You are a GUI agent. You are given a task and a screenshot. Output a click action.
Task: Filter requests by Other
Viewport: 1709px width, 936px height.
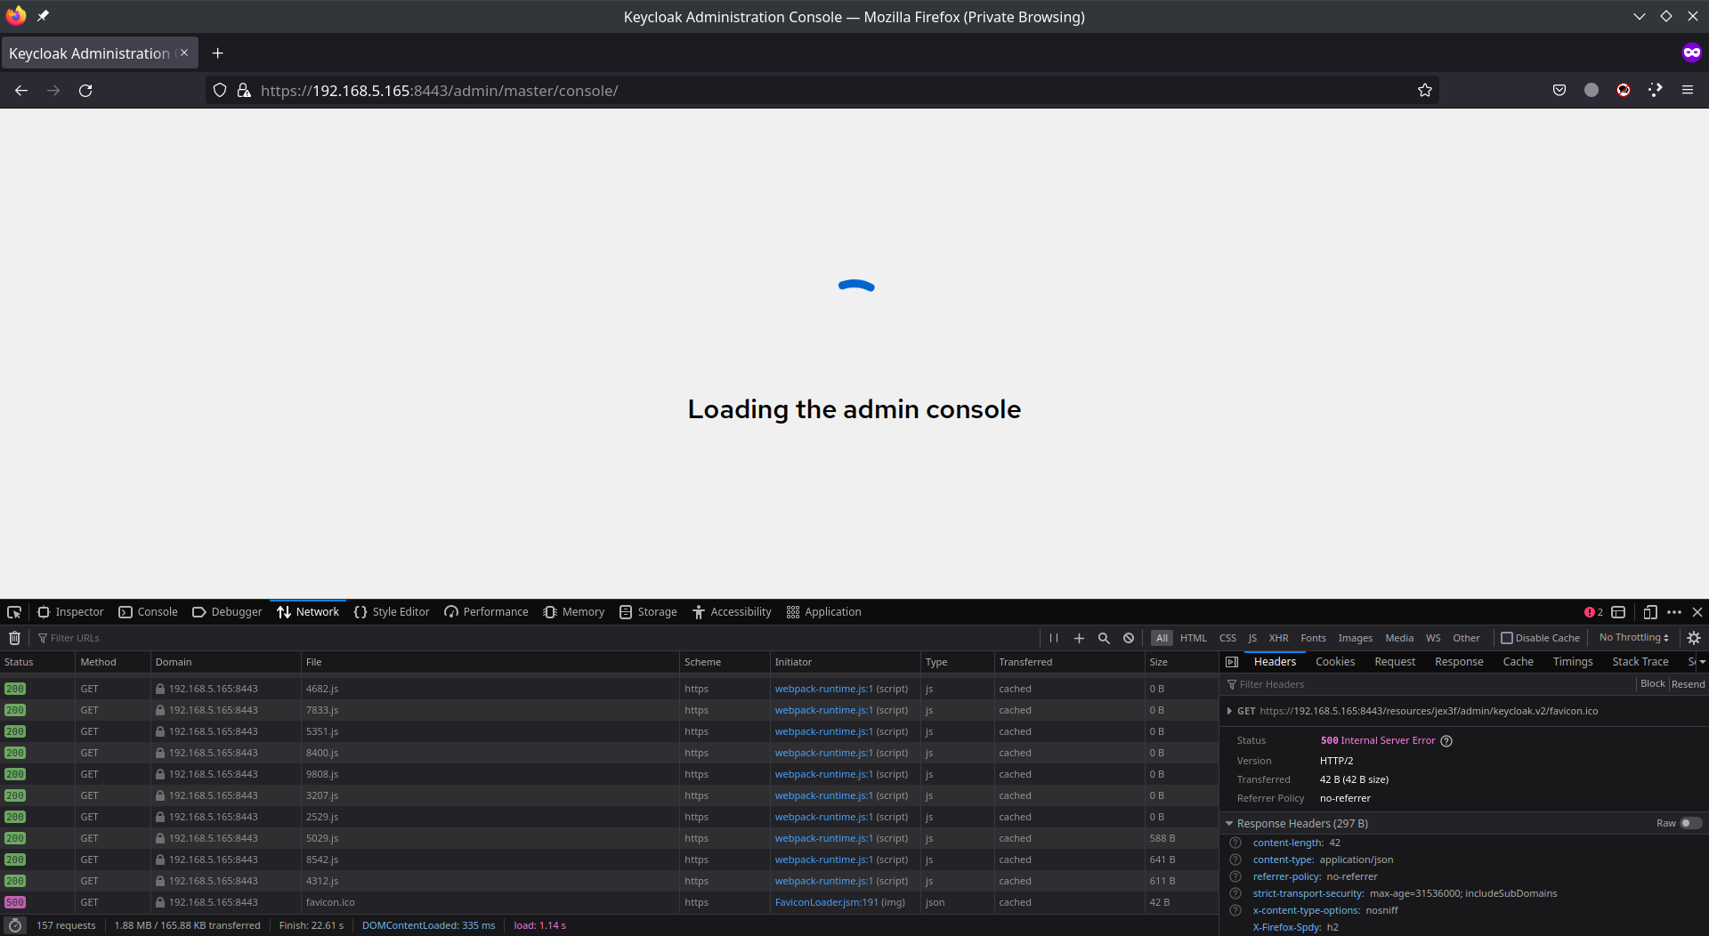pyautogui.click(x=1466, y=638)
